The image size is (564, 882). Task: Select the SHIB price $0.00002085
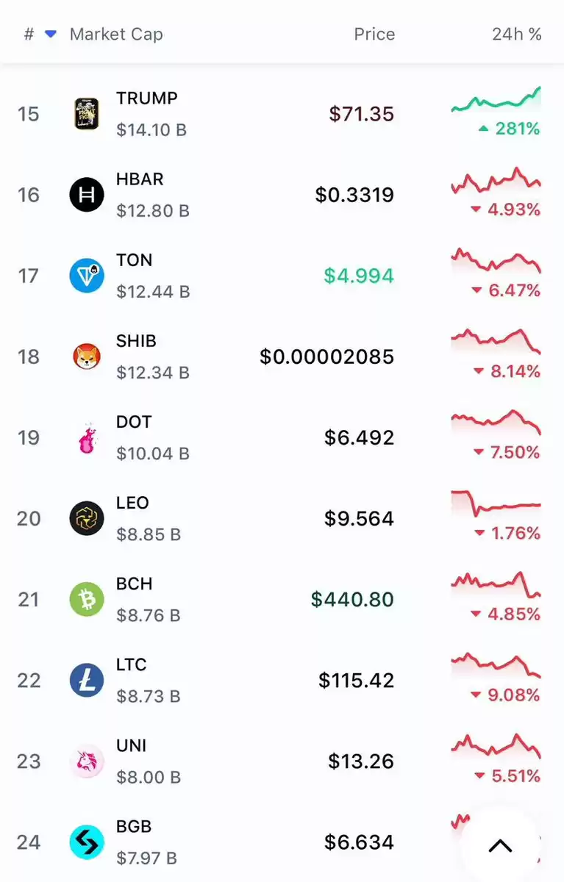click(x=327, y=356)
